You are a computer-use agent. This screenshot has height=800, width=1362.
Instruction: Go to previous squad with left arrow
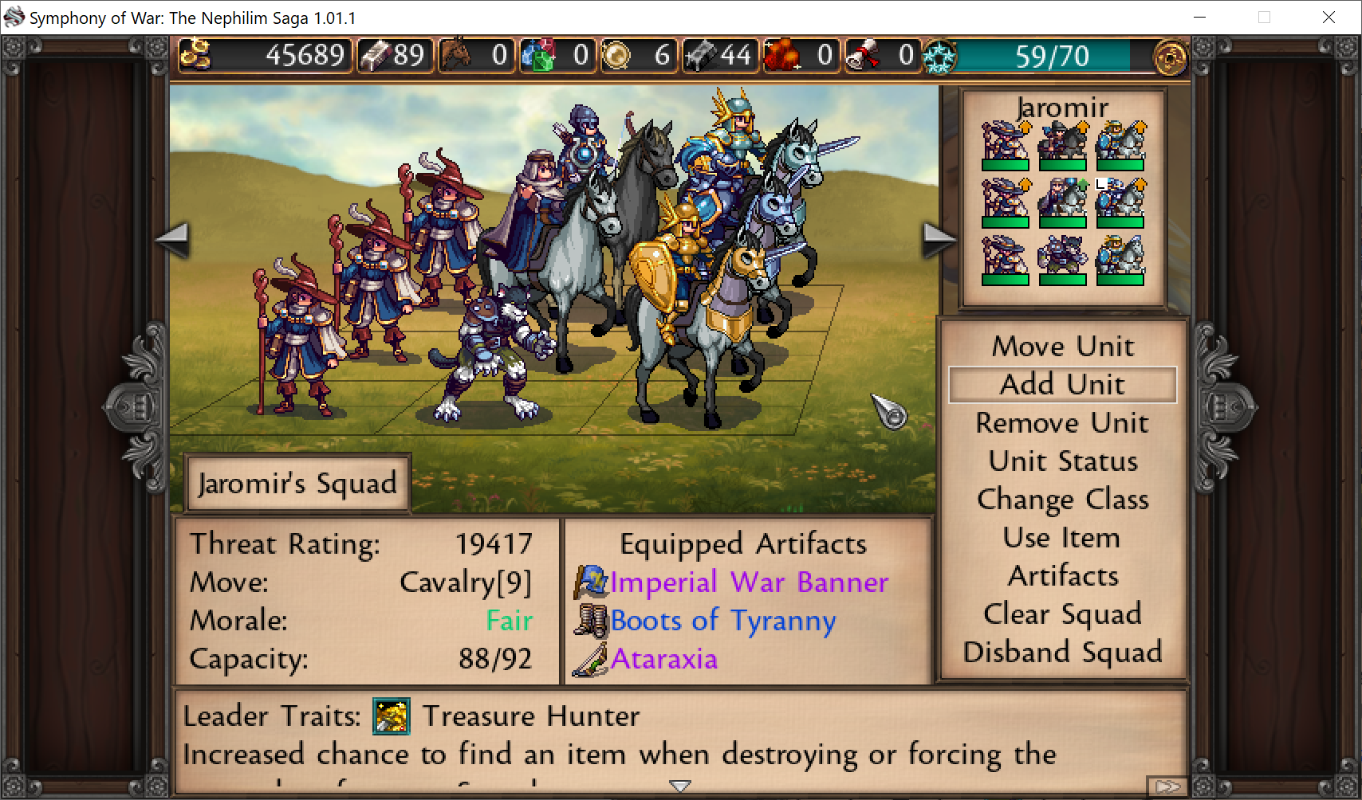173,238
